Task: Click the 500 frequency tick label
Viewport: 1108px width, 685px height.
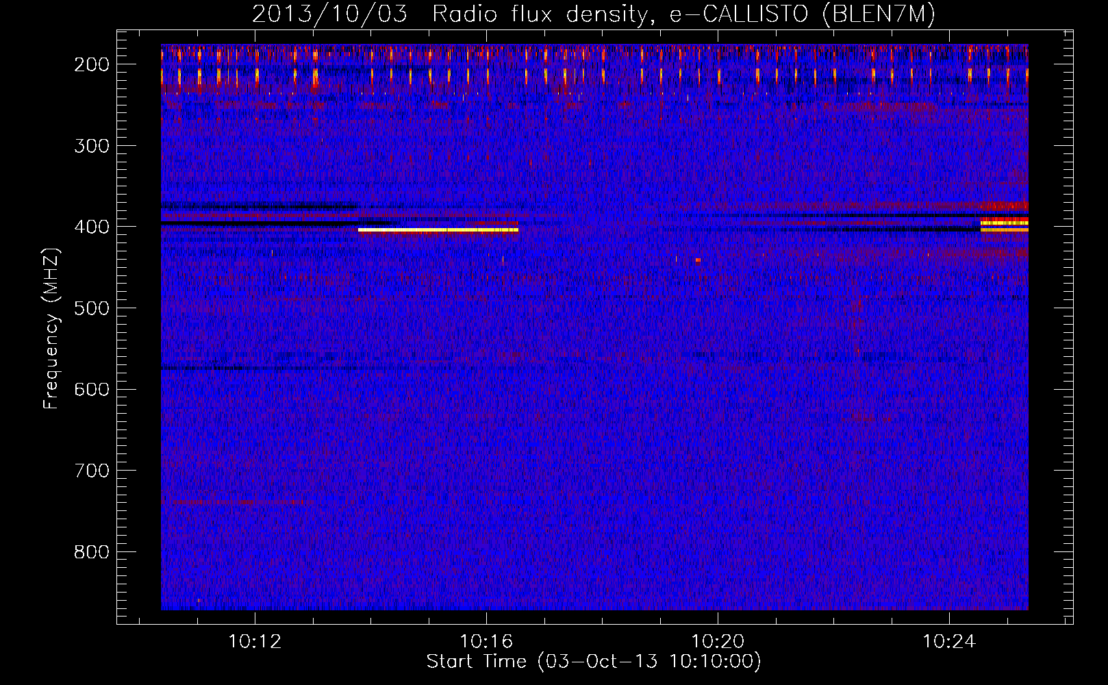Action: pos(92,308)
